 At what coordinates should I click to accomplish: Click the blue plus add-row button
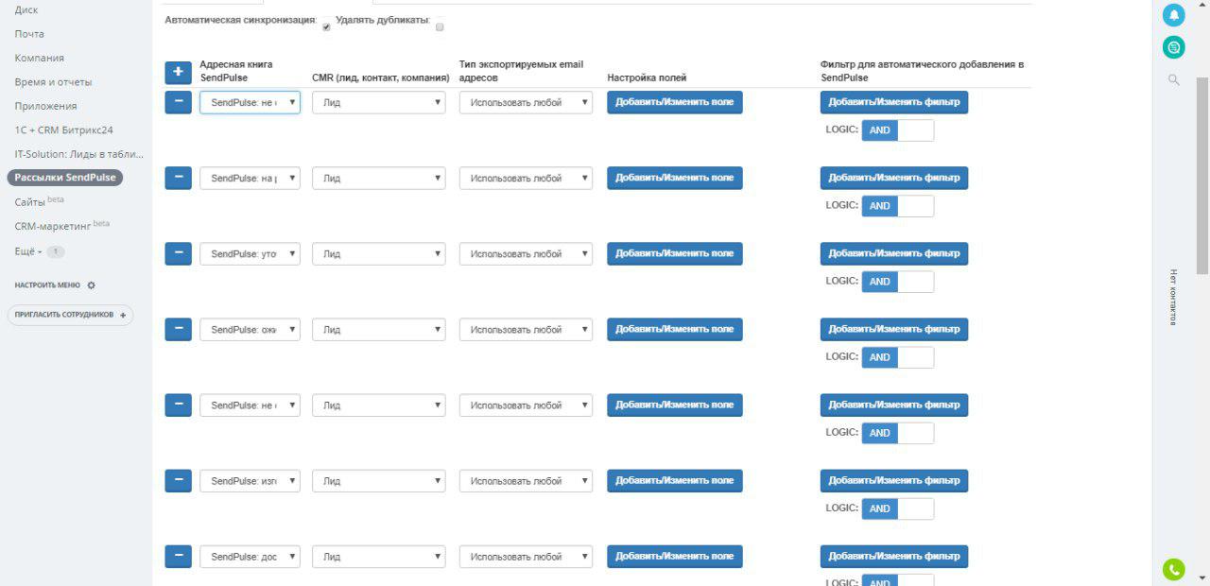pos(178,72)
